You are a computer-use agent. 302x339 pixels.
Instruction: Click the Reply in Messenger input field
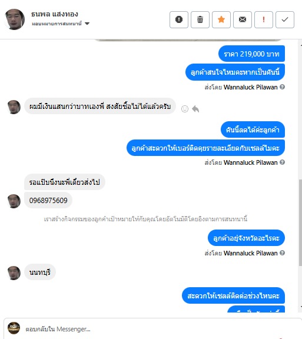tap(151, 329)
